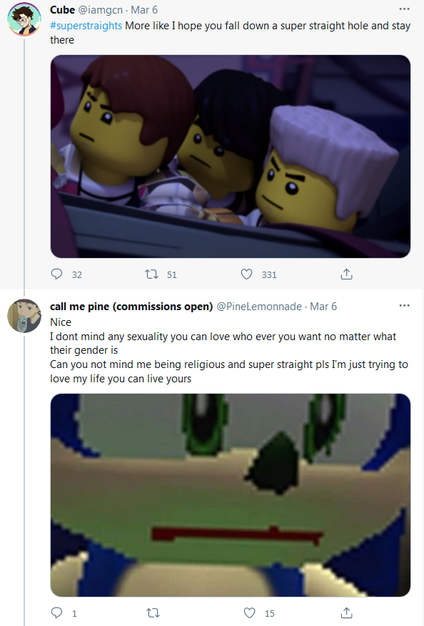
Task: Click call me pine (commissions open) display name
Action: click(131, 307)
